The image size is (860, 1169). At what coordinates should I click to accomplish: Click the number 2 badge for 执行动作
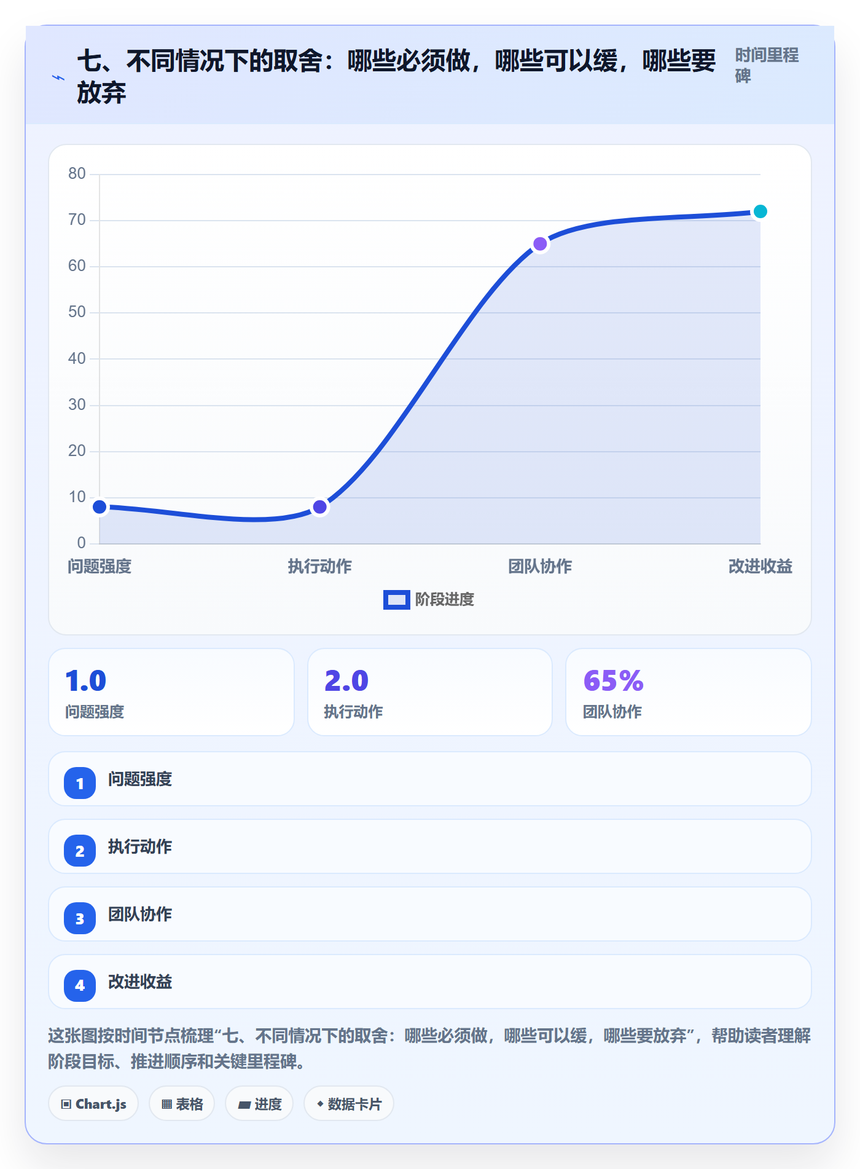(x=80, y=851)
